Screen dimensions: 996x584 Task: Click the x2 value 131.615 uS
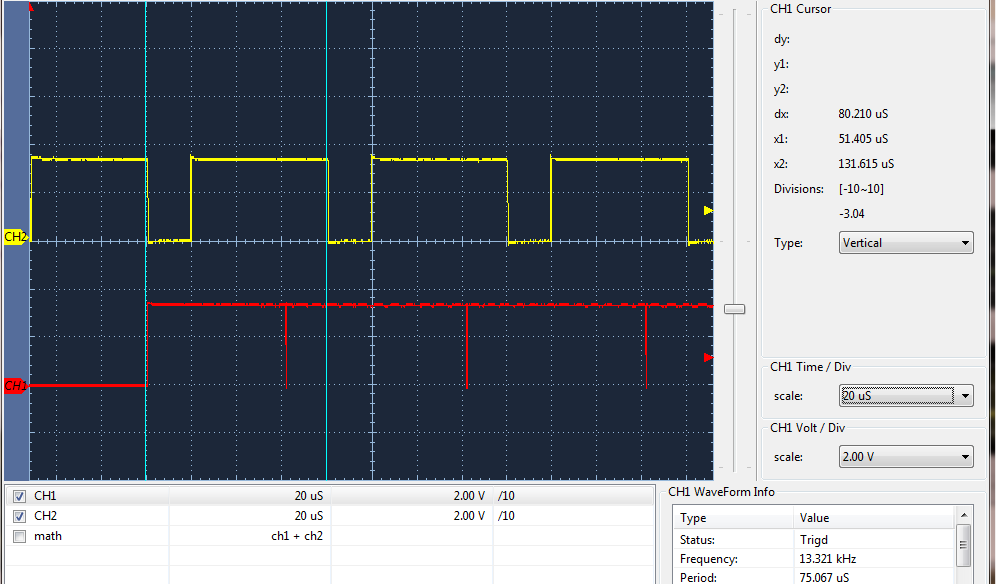[x=866, y=163]
